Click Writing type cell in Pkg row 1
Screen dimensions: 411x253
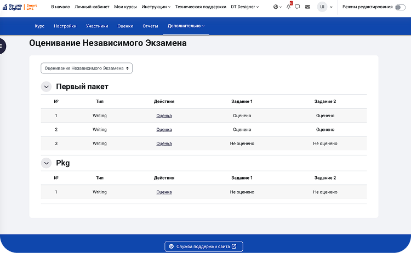100,192
